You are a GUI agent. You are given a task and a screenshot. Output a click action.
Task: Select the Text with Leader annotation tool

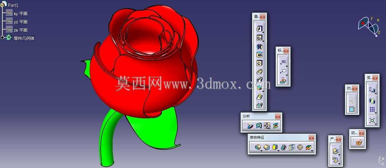tap(283, 62)
